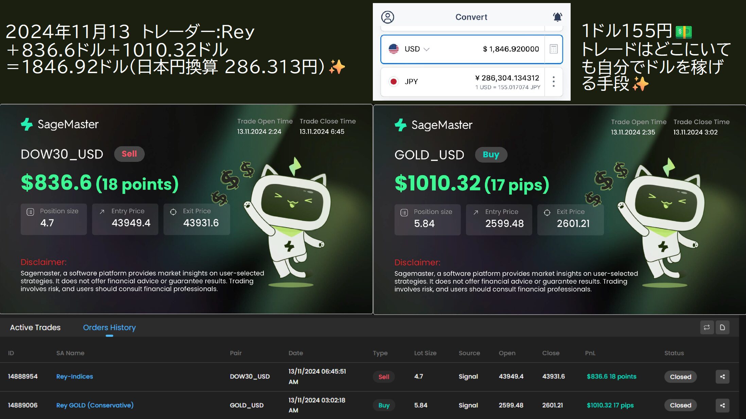Click the Sell badge on DOW30 card
Image resolution: width=746 pixels, height=419 pixels.
tap(129, 154)
